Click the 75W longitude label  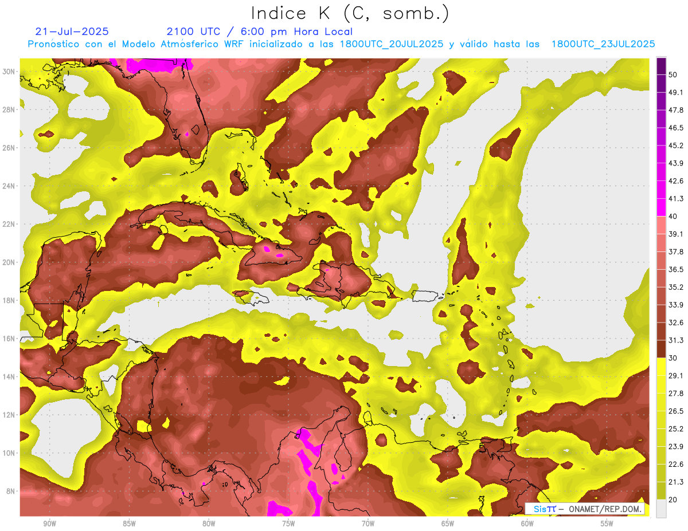288,524
